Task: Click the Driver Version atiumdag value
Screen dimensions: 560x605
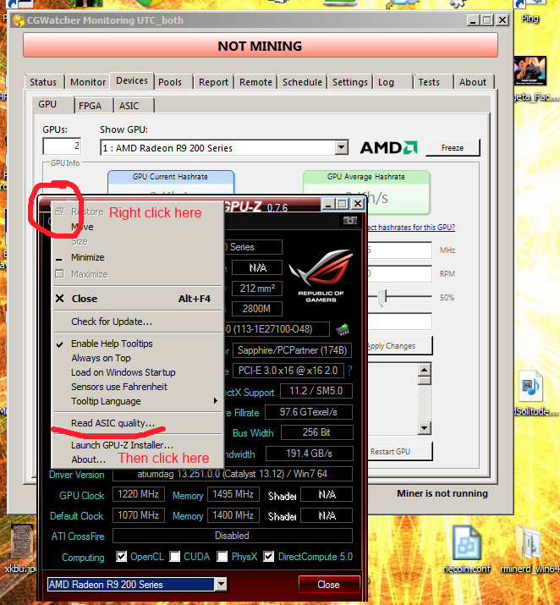Action: [233, 474]
